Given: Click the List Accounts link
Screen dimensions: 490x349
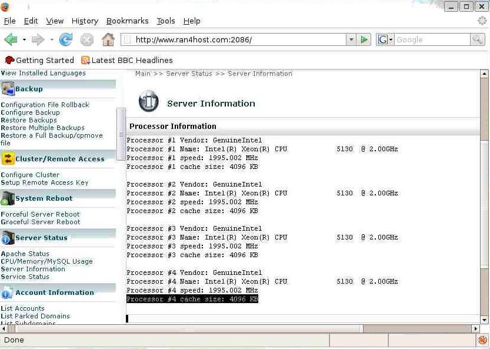Looking at the screenshot, I should [x=23, y=308].
